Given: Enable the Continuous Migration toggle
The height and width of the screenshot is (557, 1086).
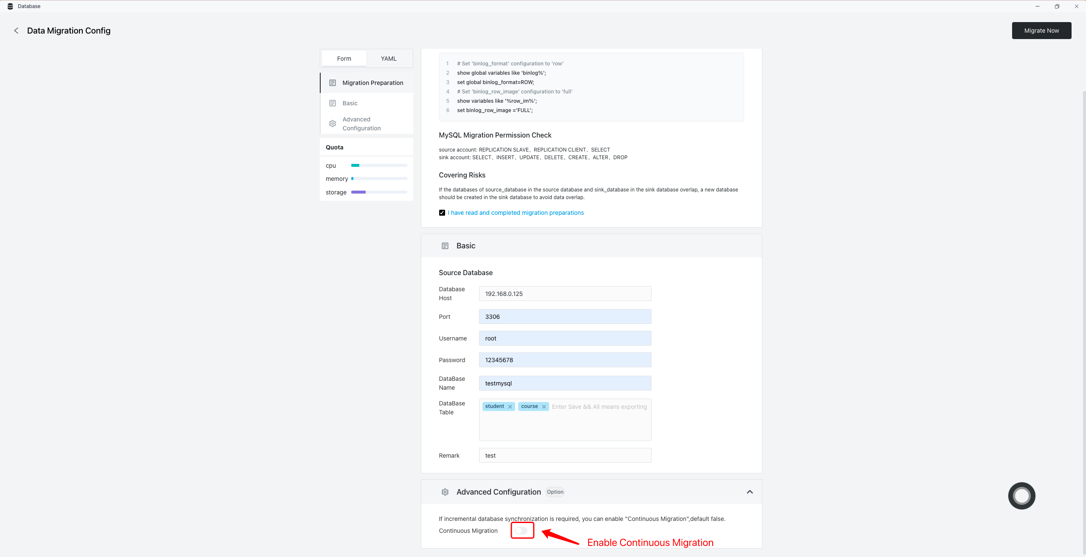Looking at the screenshot, I should tap(522, 531).
